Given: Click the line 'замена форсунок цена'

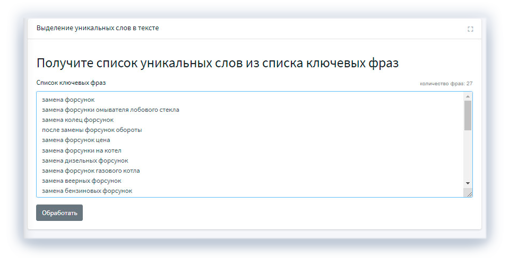Looking at the screenshot, I should coord(76,140).
